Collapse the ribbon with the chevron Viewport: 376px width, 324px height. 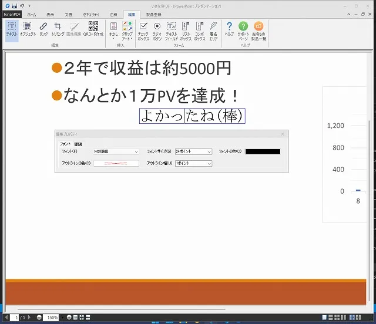(x=348, y=14)
